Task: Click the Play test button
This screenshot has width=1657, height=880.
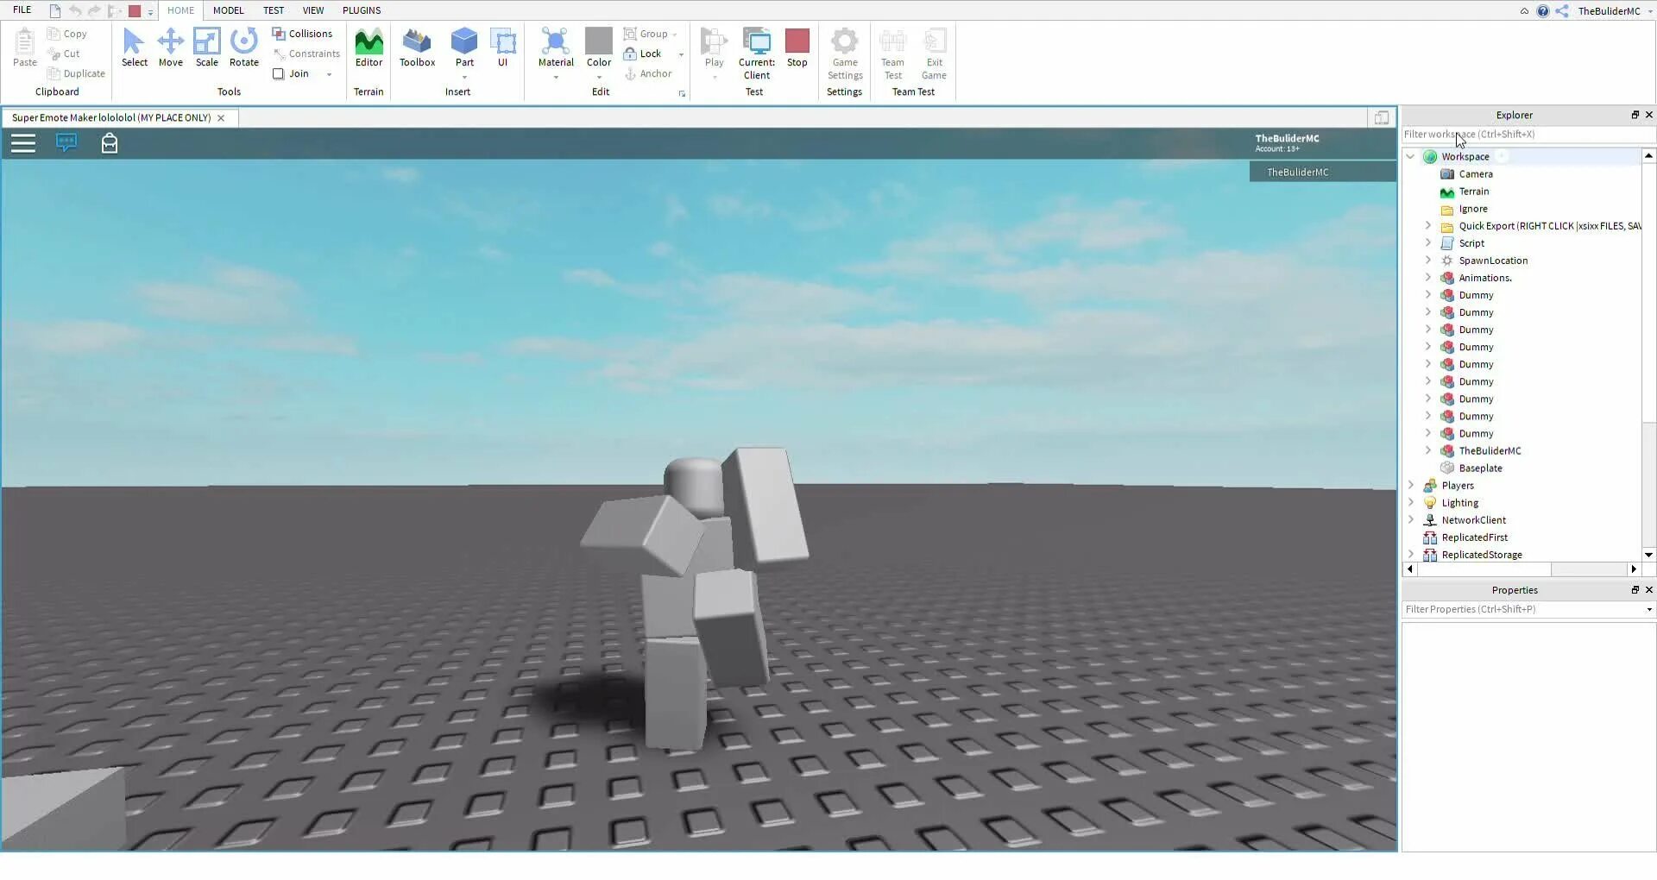Action: coord(714,47)
